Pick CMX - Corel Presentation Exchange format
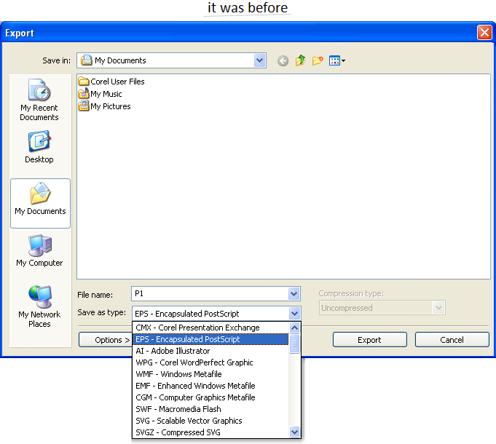Viewport: 496px width, 444px height. [x=197, y=328]
